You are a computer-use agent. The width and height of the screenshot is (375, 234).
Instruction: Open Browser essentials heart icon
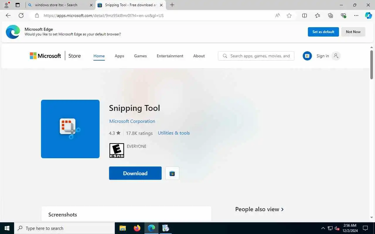343,16
